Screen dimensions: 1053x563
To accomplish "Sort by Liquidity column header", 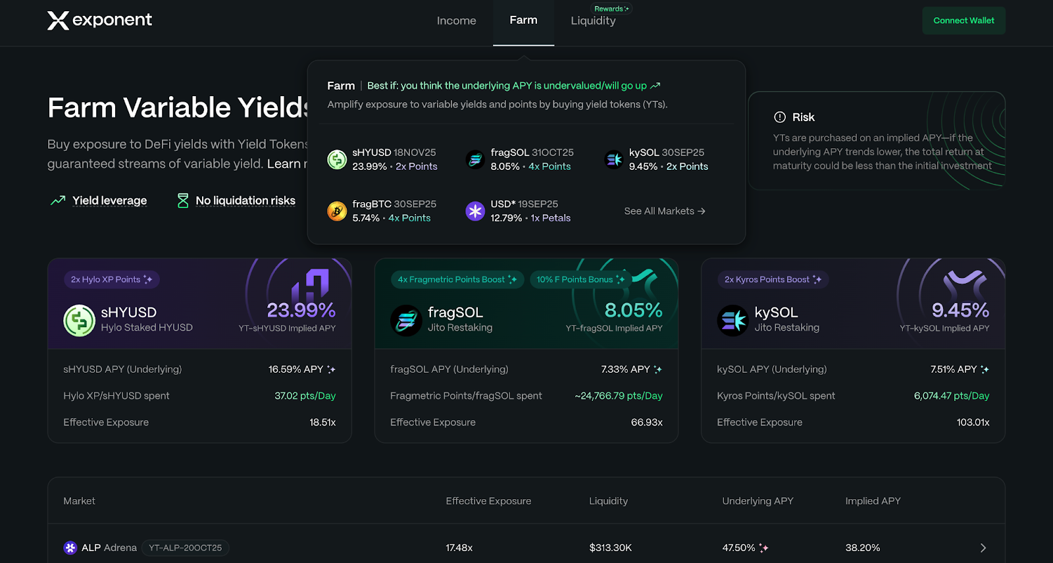I will (608, 501).
